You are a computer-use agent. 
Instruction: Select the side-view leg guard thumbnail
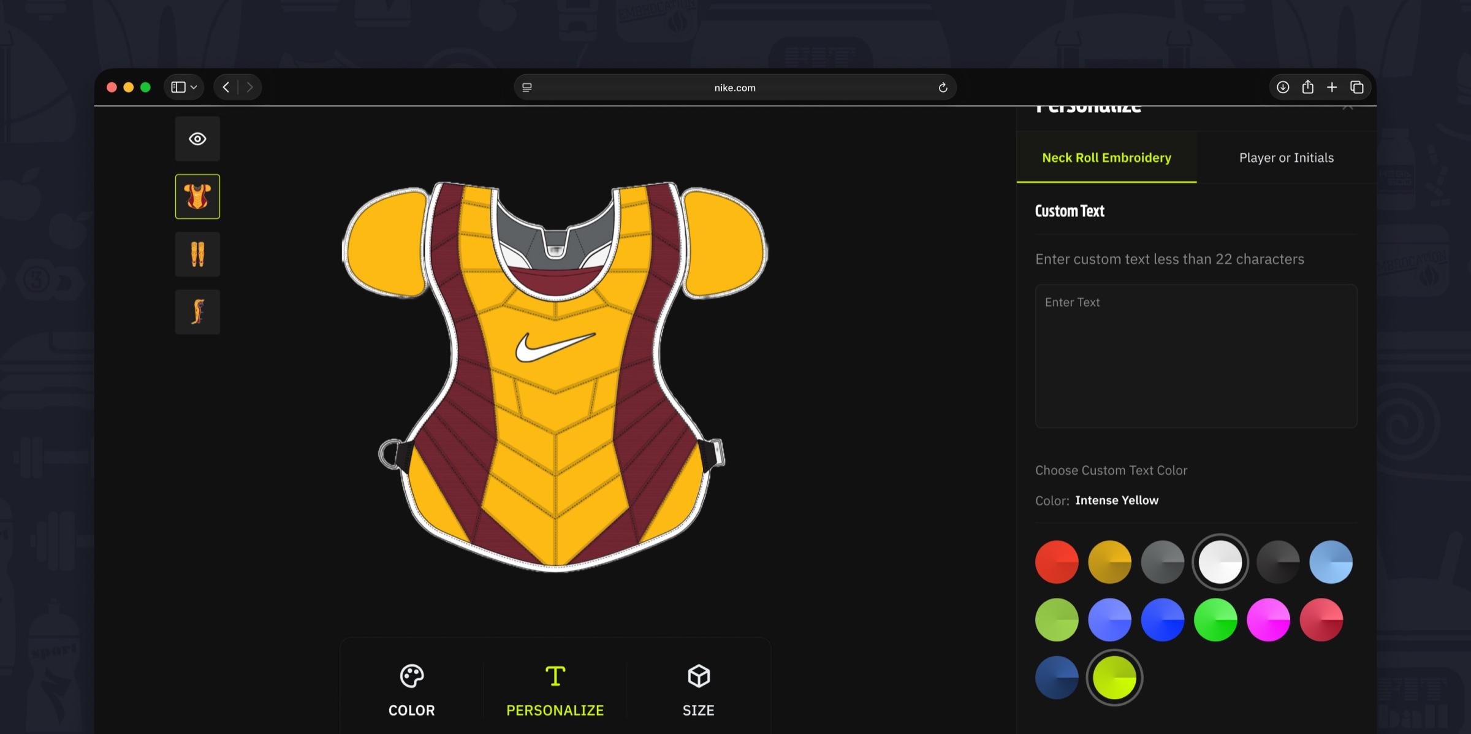point(197,312)
